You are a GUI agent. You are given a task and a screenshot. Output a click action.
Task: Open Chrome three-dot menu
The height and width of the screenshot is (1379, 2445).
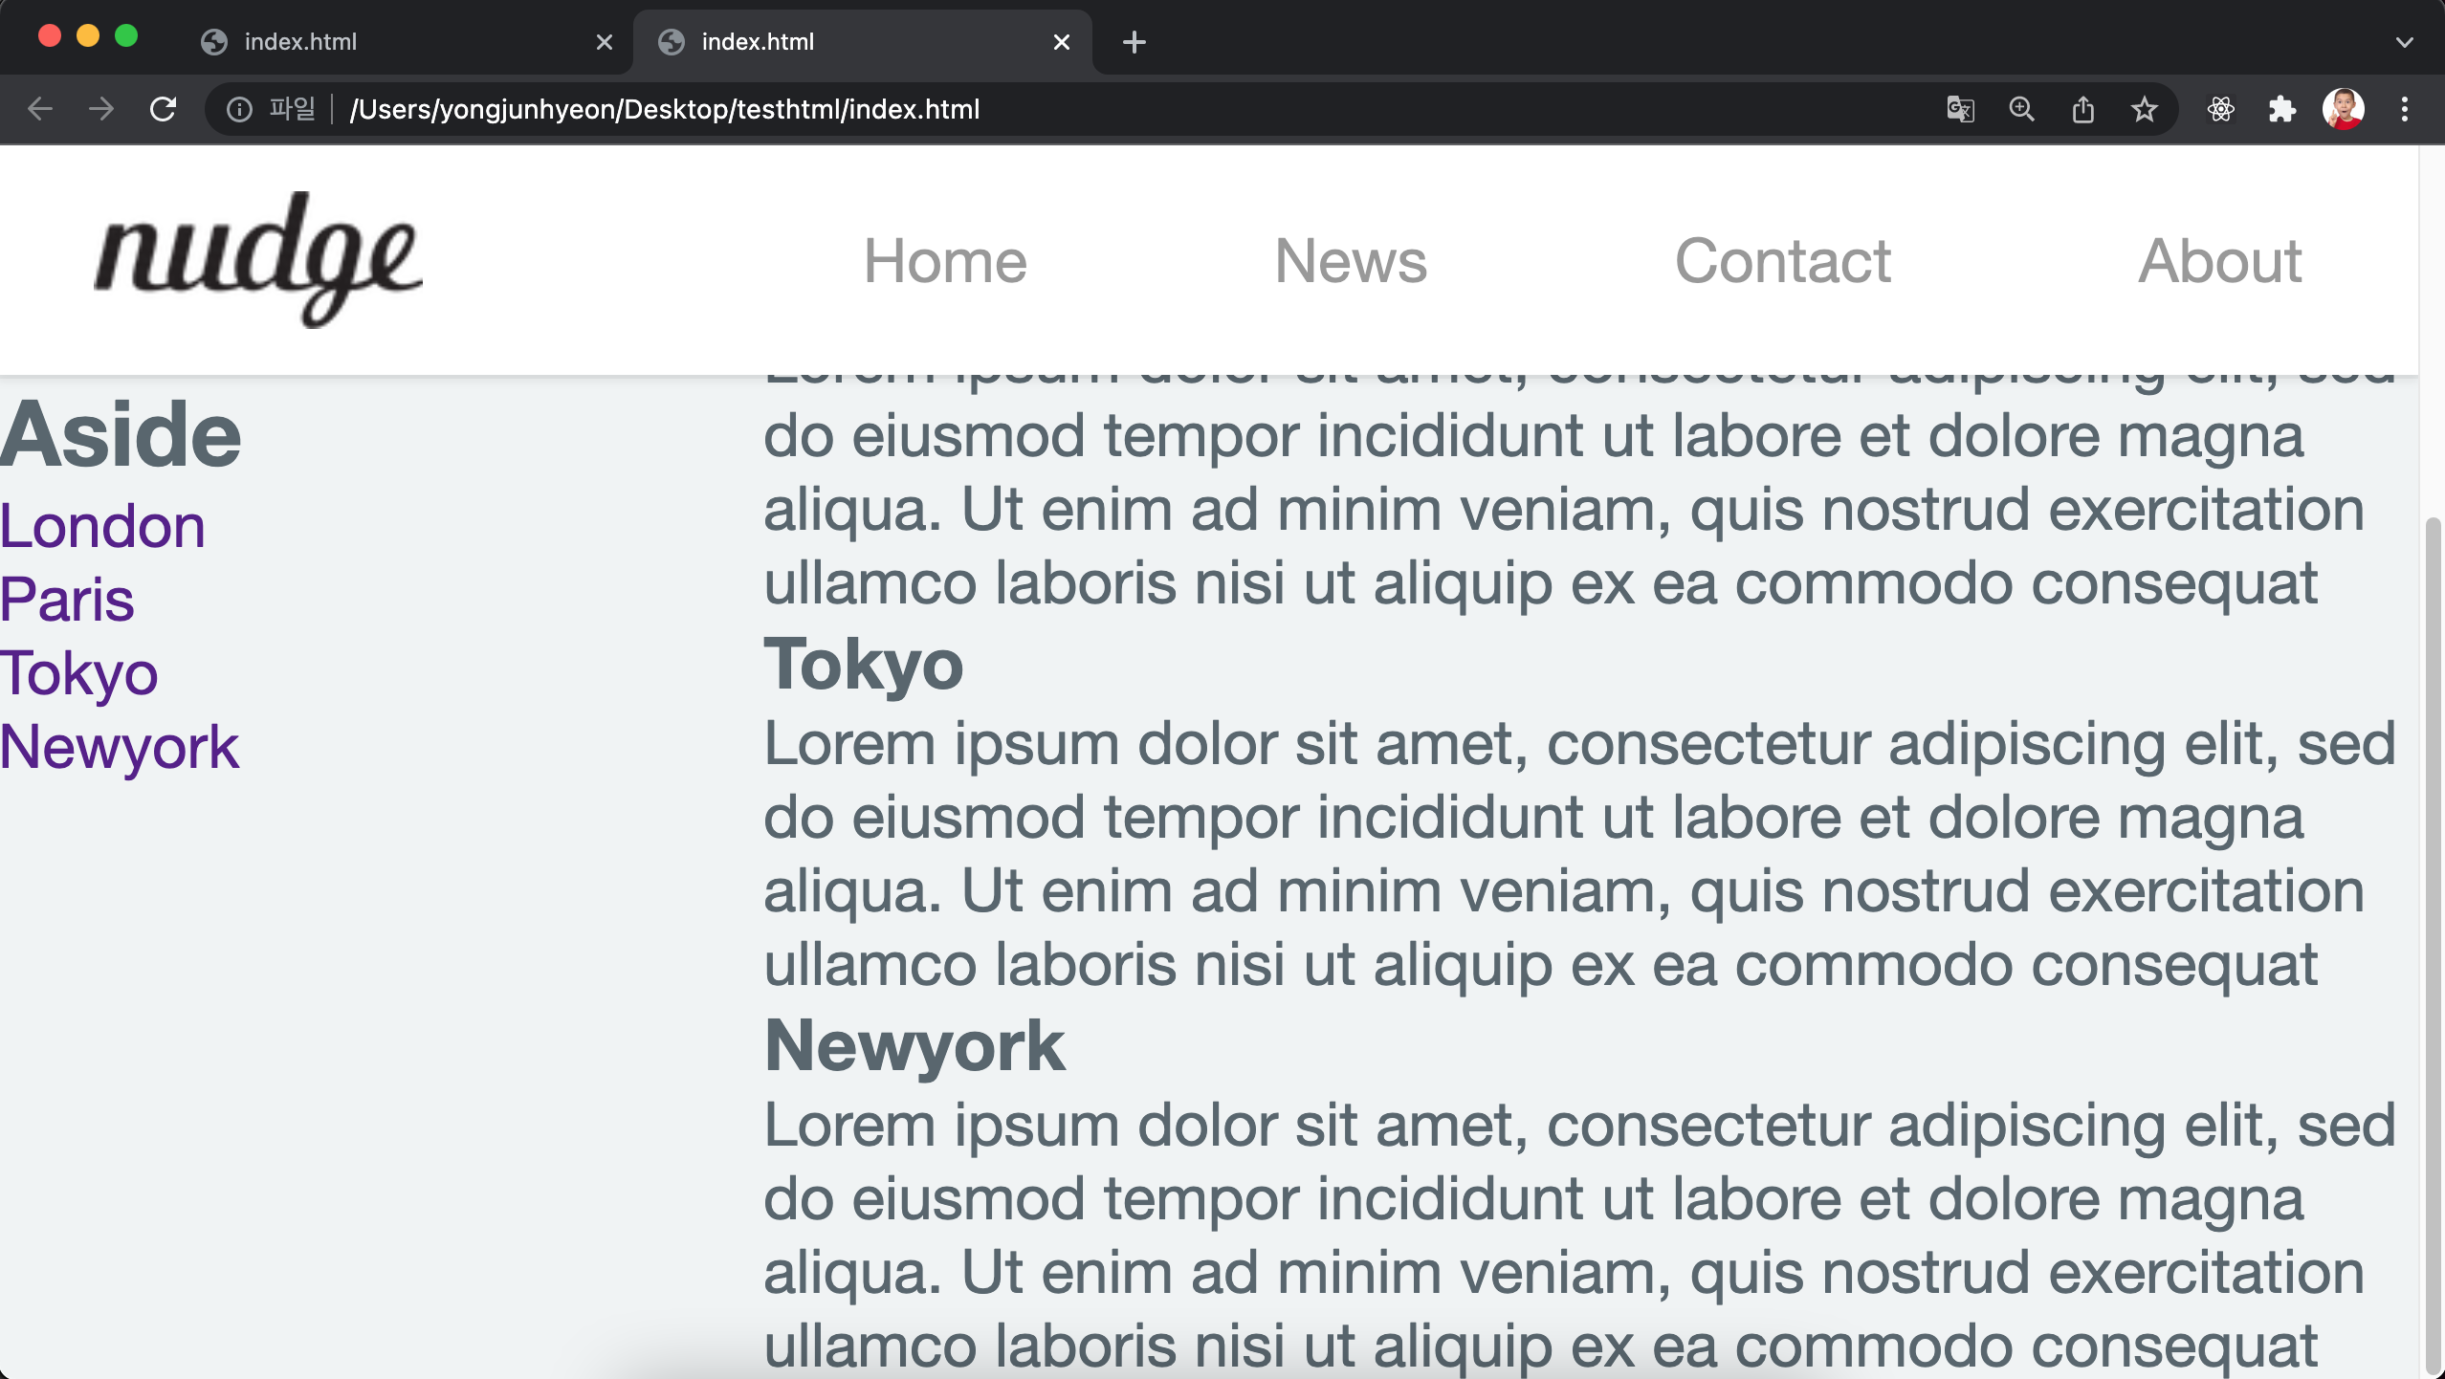tap(2404, 109)
